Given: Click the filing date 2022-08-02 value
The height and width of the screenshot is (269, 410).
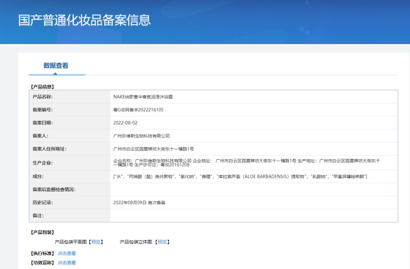Looking at the screenshot, I should click(x=126, y=123).
